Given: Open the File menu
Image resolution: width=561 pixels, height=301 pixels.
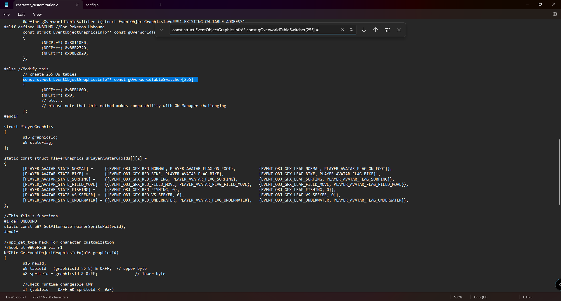Looking at the screenshot, I should (6, 14).
